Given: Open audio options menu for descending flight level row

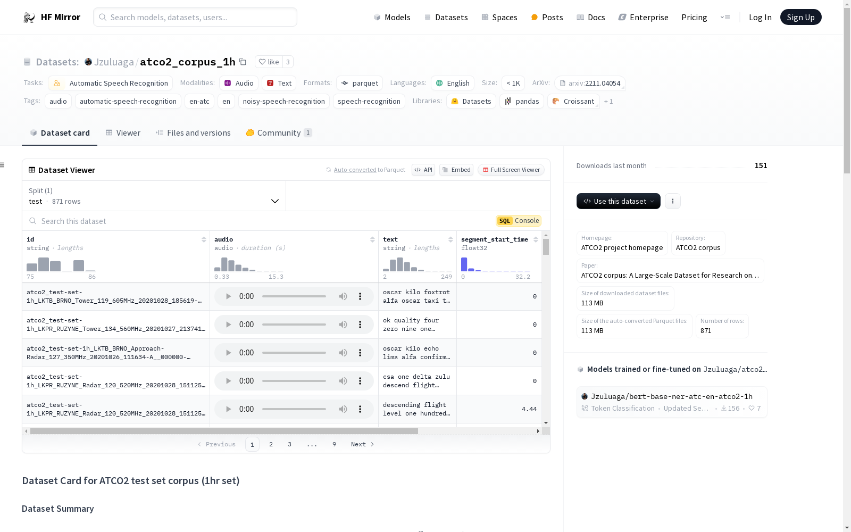Looking at the screenshot, I should click(360, 409).
